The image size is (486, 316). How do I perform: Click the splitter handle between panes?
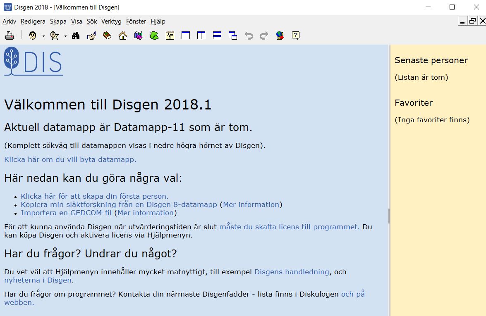[x=389, y=216]
